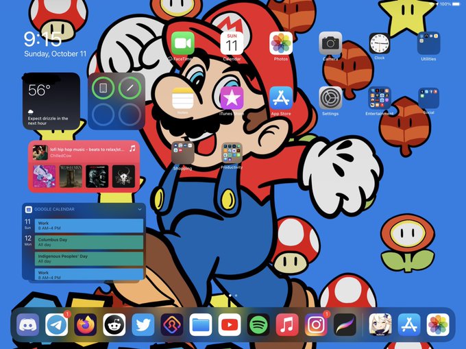
Task: Tap the music note icon in Music widget
Action: tap(132, 148)
